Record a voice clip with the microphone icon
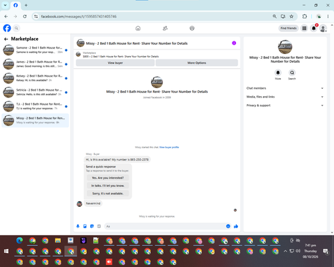334x267 pixels. [78, 226]
